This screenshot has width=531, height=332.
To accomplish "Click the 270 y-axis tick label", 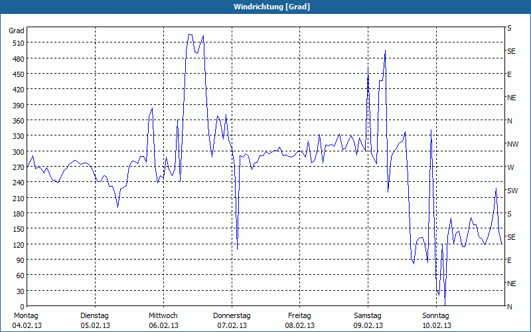I will [18, 167].
